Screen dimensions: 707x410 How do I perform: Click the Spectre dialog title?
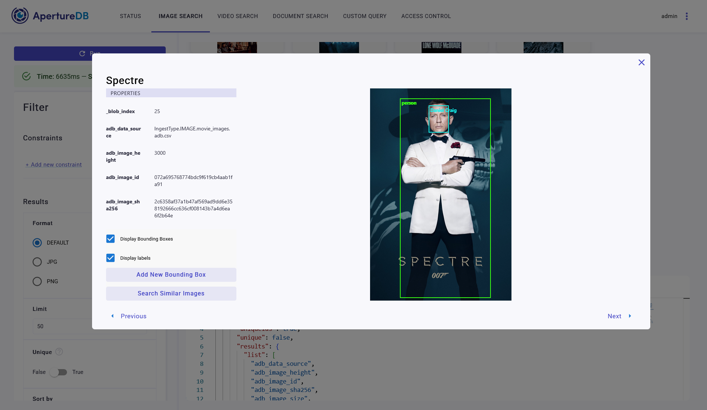point(125,80)
